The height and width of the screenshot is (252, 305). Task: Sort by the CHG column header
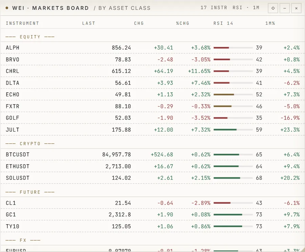point(139,23)
